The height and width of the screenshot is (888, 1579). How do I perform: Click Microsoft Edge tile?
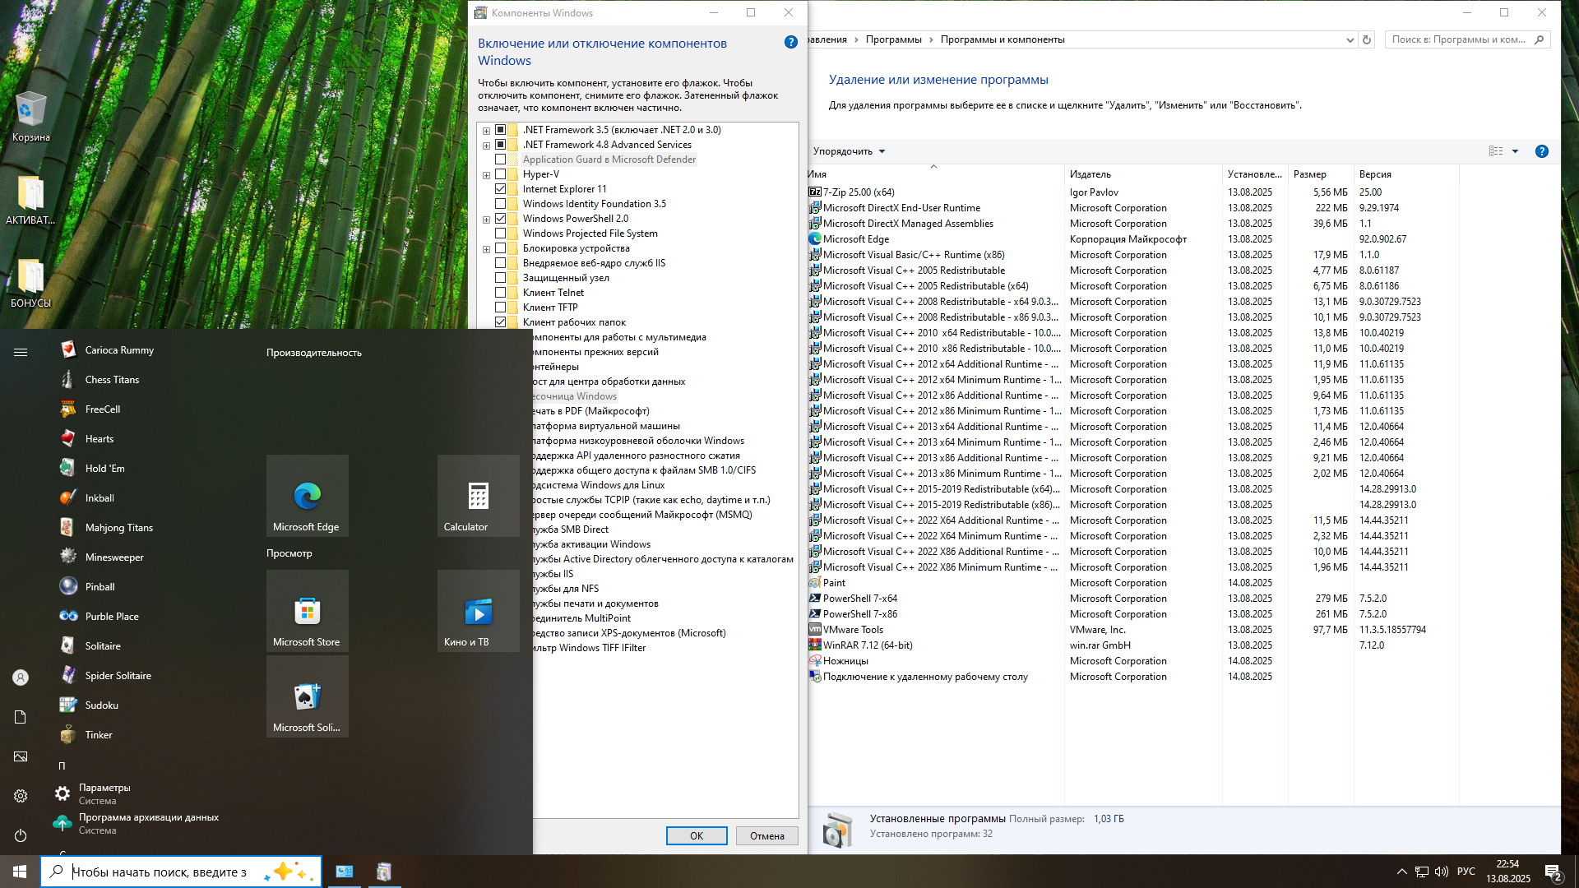(308, 496)
